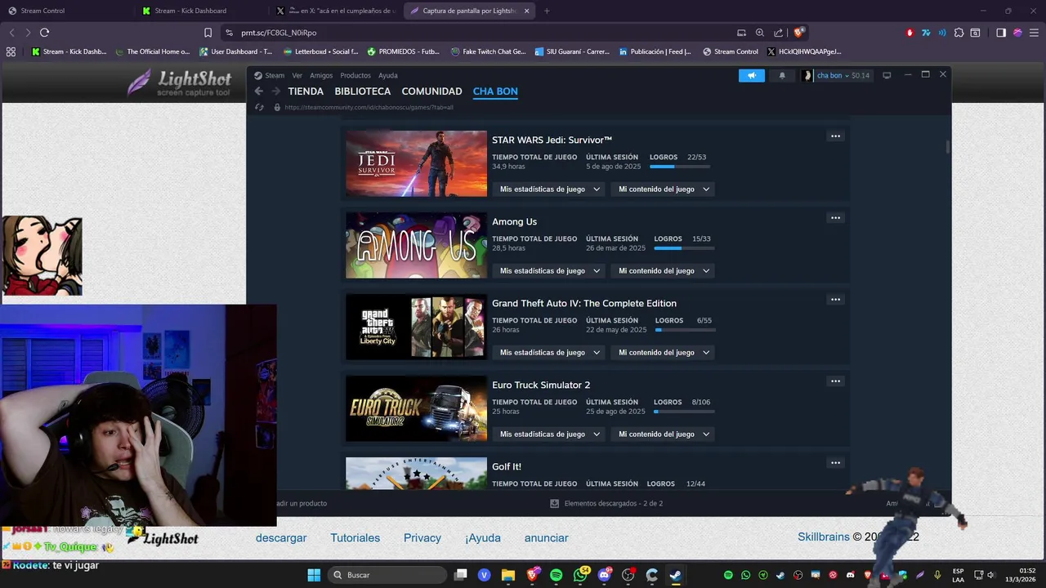The width and height of the screenshot is (1046, 588).
Task: Open the Ver menu in Steam
Action: 297,75
